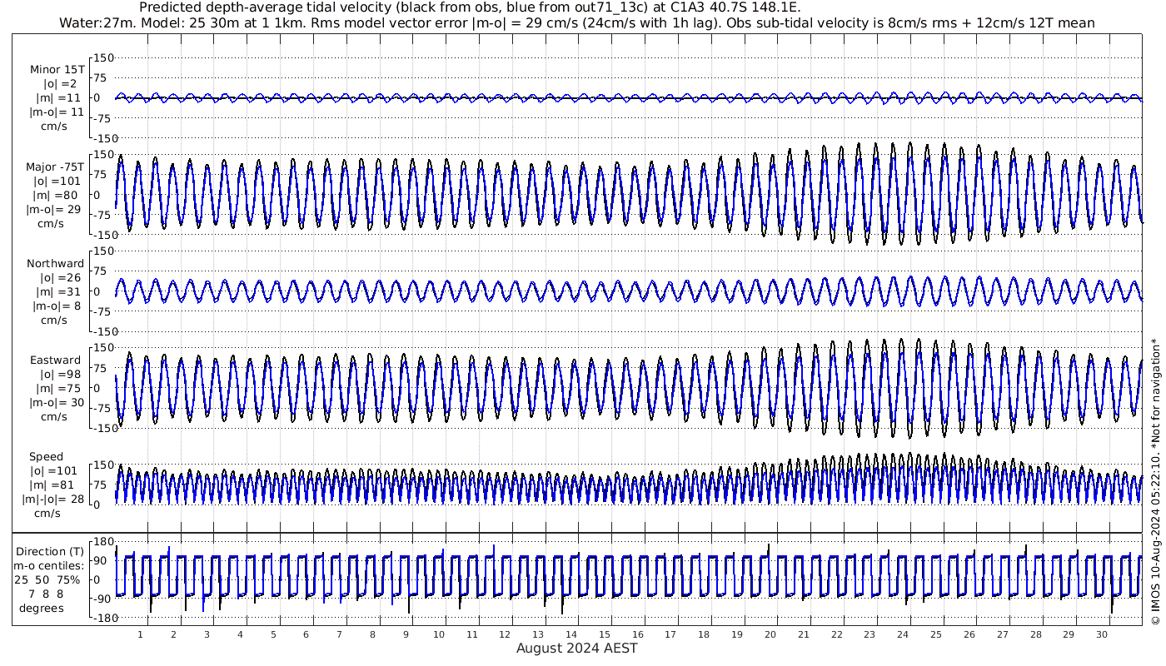Click the day '24' tick on the date axis

click(903, 634)
